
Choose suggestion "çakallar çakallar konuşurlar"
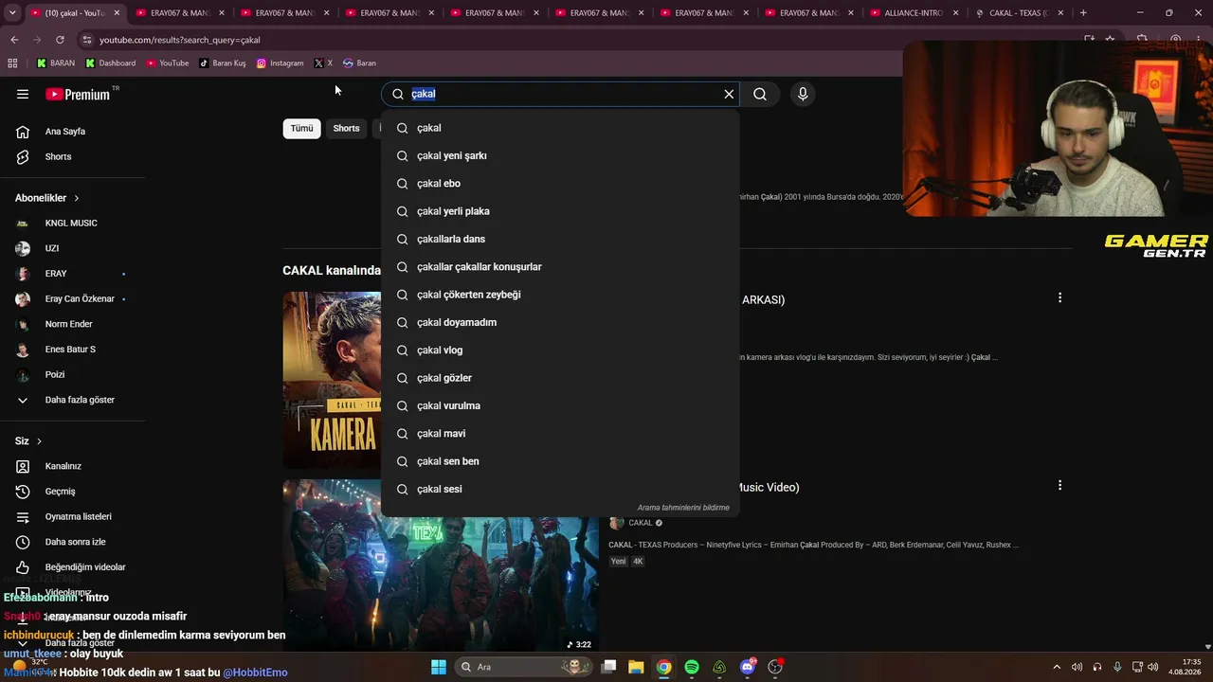(x=560, y=267)
